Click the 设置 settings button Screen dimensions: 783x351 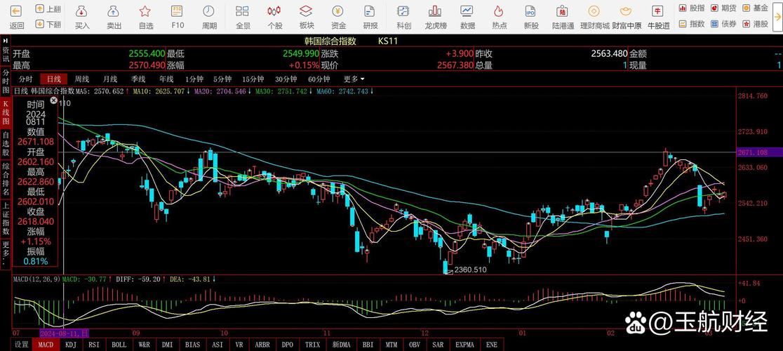tap(22, 345)
